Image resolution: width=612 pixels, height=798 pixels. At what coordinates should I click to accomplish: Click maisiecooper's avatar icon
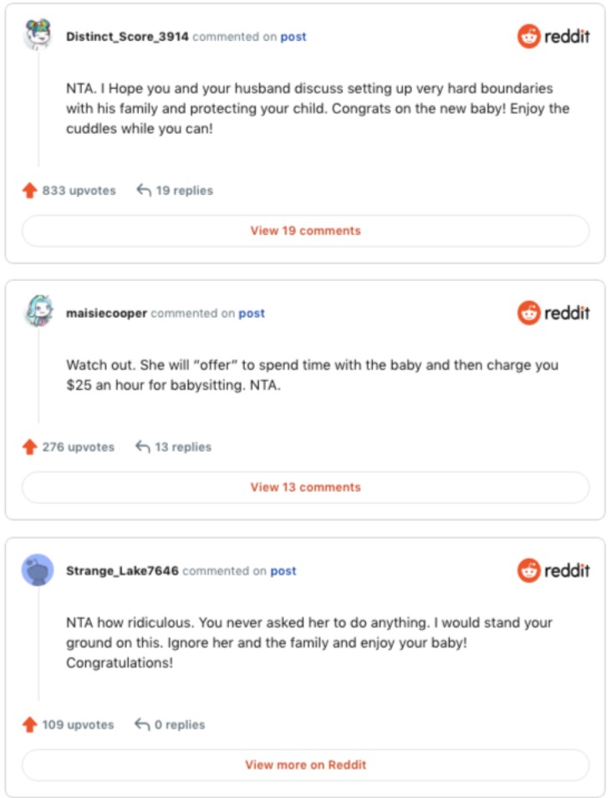[x=38, y=313]
